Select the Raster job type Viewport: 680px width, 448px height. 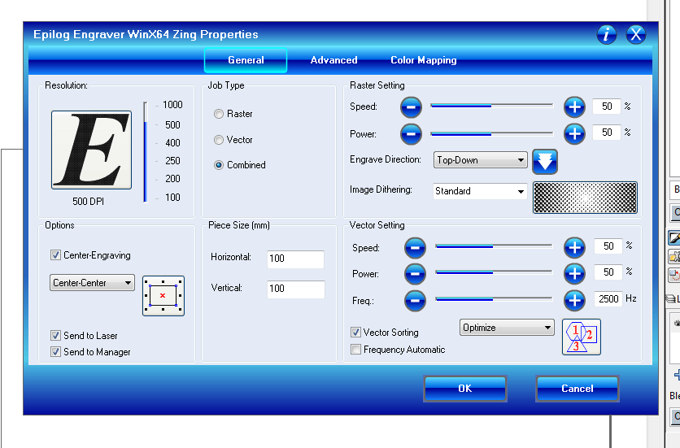219,115
